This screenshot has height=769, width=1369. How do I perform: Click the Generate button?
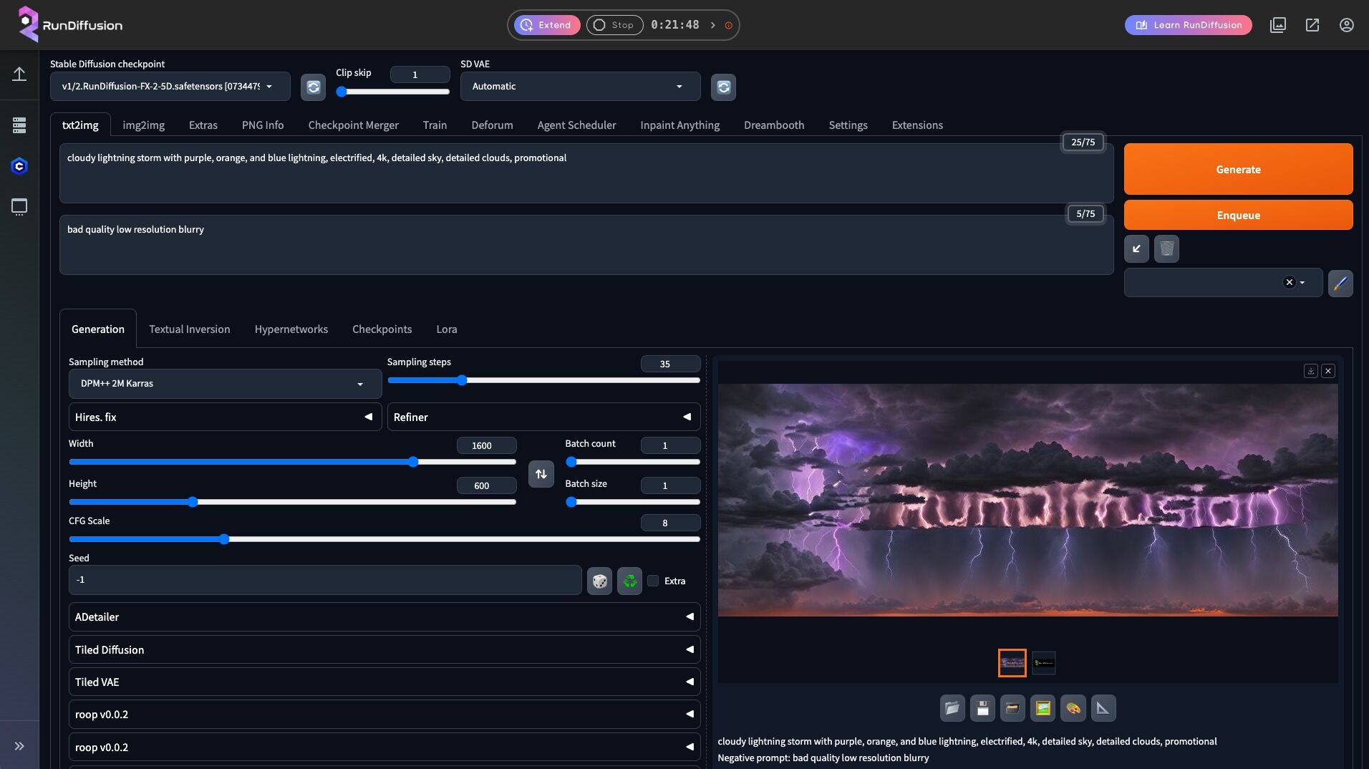click(x=1239, y=169)
